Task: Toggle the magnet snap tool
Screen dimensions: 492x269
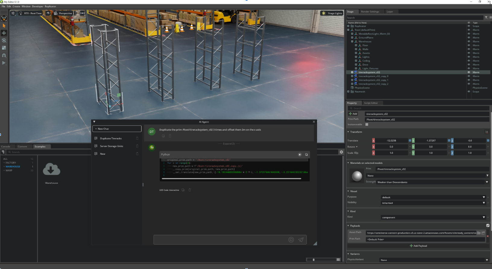Action: tap(4, 55)
